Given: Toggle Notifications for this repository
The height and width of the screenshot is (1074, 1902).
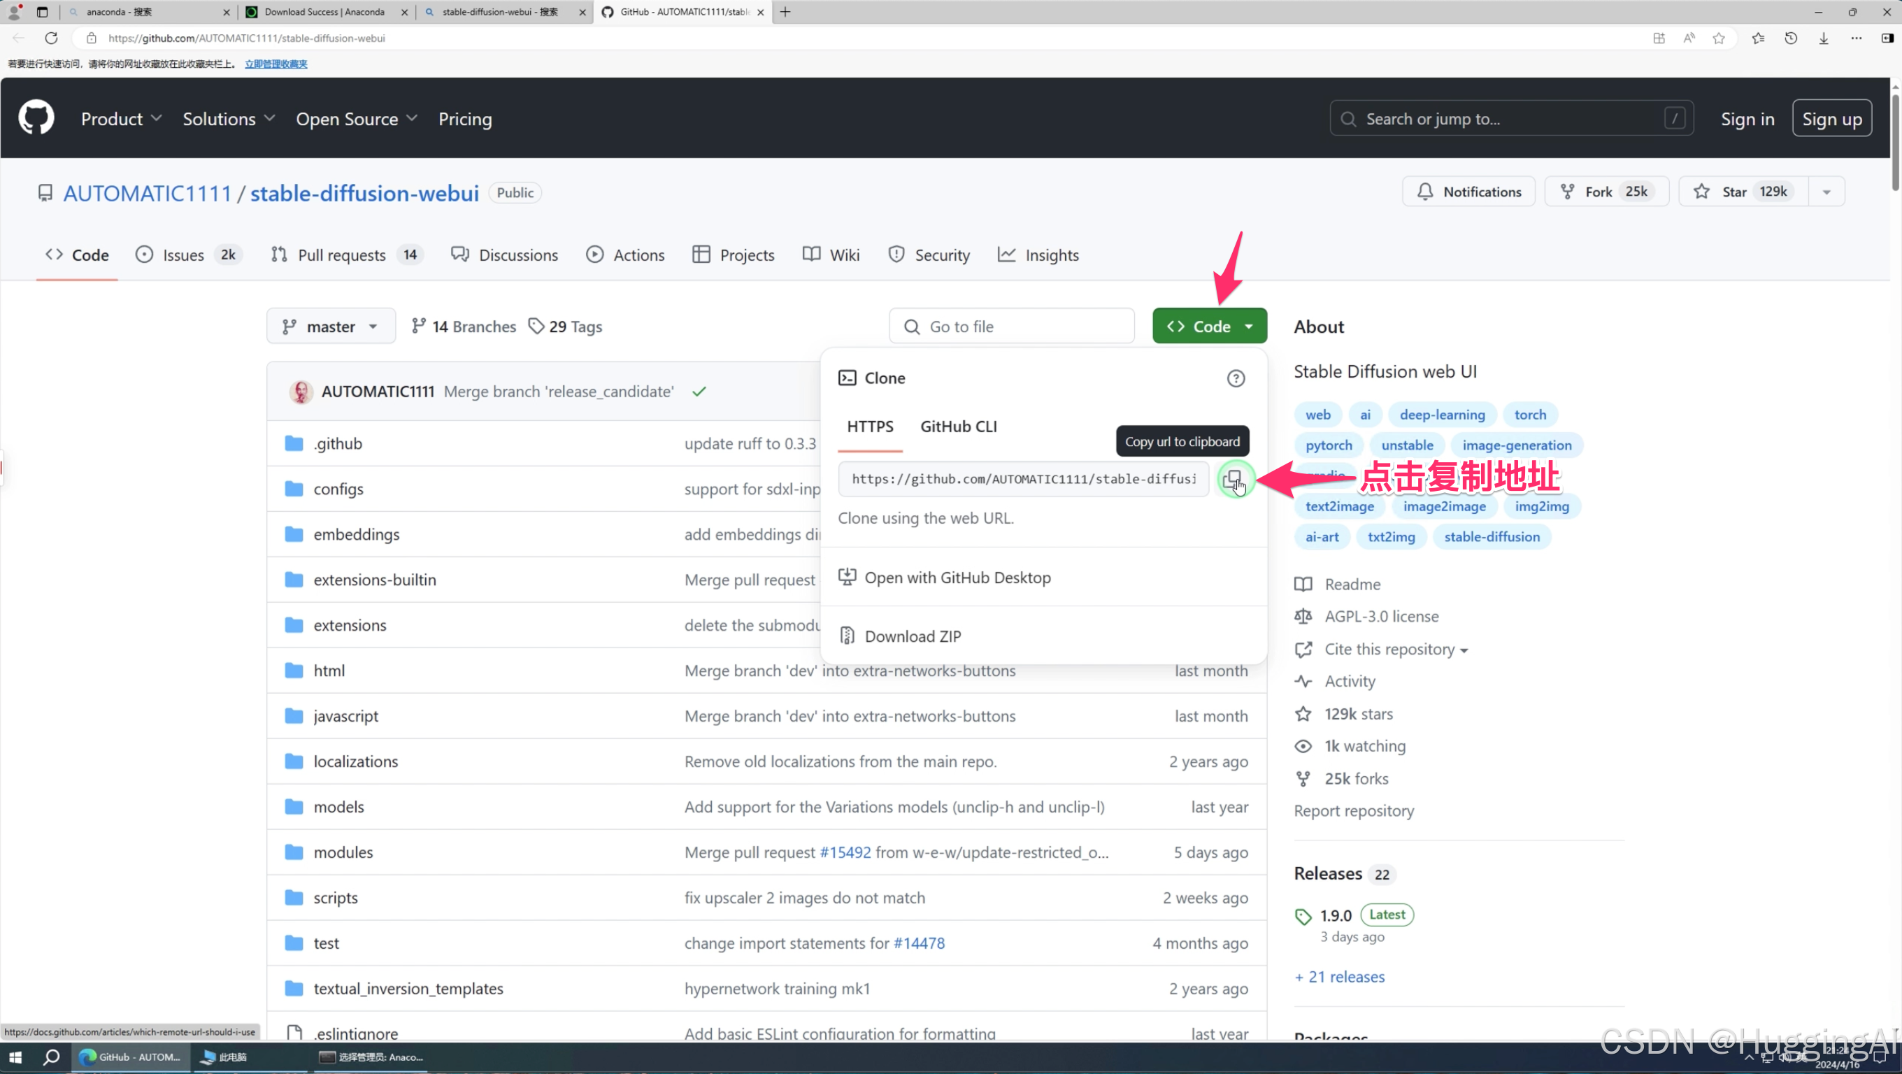Looking at the screenshot, I should coord(1468,192).
